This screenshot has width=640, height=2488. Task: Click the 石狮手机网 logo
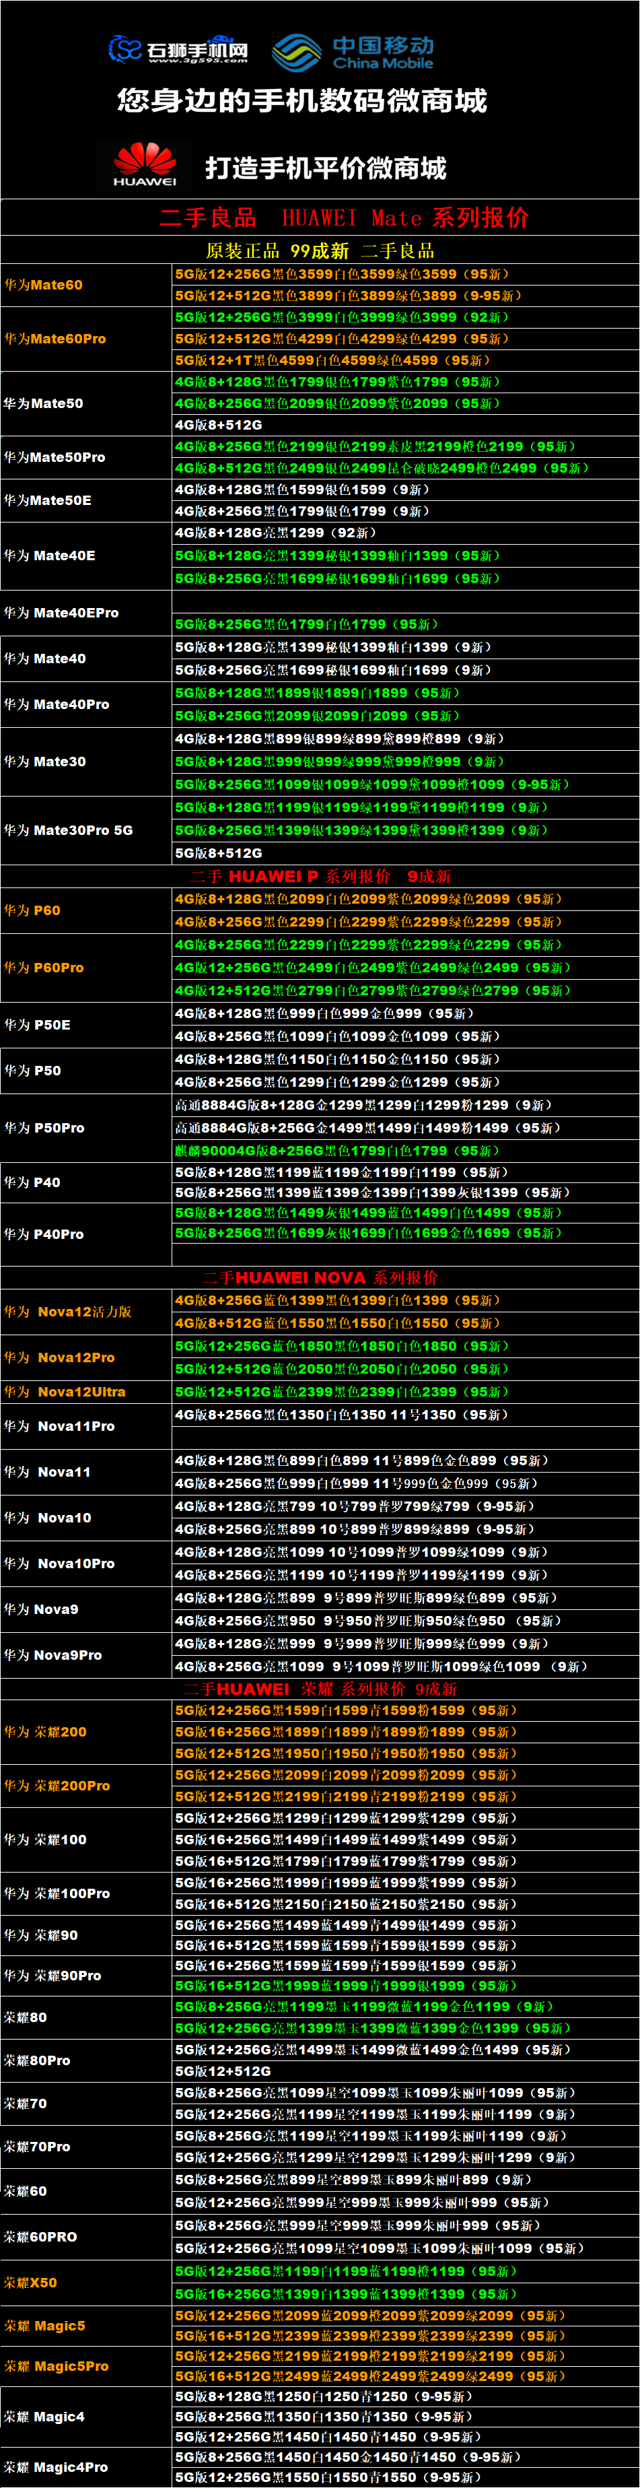[x=178, y=49]
